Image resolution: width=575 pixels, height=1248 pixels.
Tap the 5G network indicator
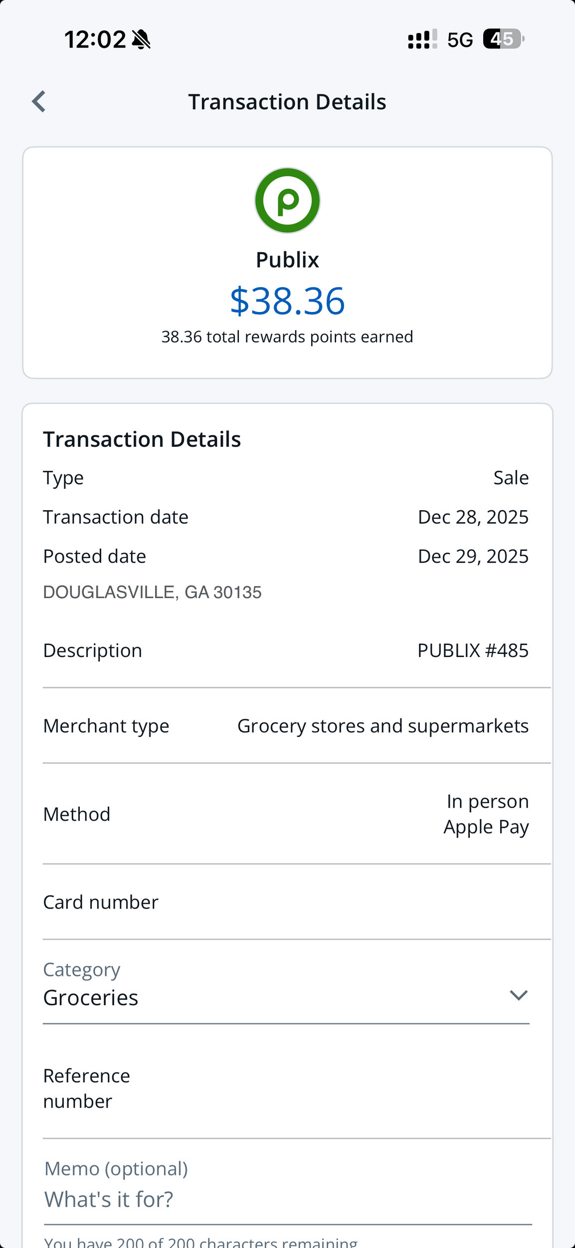click(460, 40)
